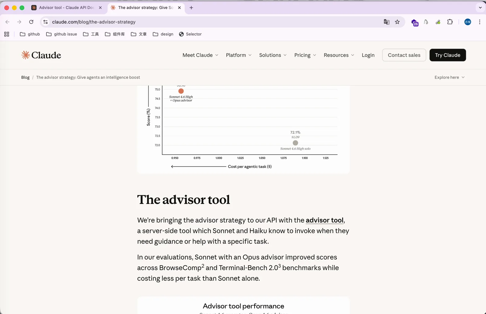Screen dimensions: 486x314
Task: Click the Terminal-Bench footnote 3 superscript
Action: pos(279,266)
